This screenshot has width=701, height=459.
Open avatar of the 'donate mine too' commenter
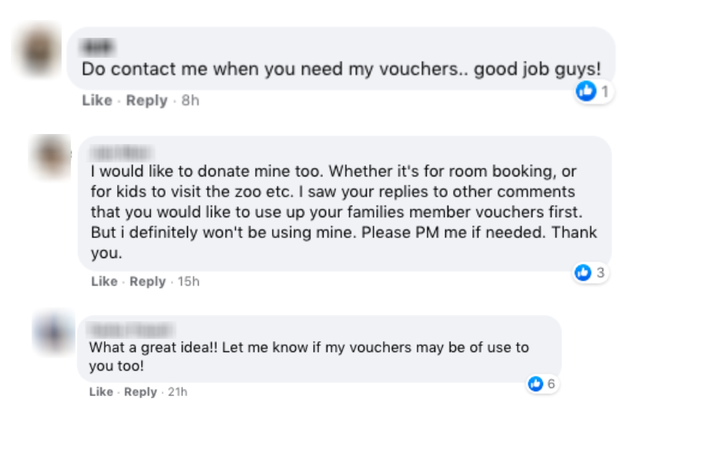(51, 156)
